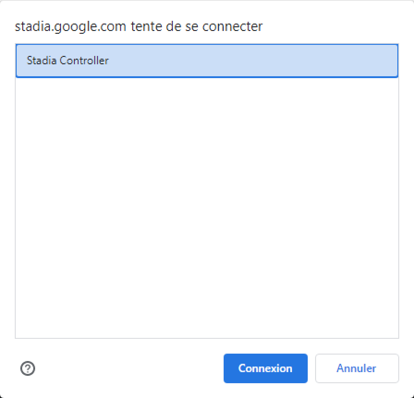Select the Stadia Controller device entry
This screenshot has width=414, height=398.
pyautogui.click(x=207, y=61)
